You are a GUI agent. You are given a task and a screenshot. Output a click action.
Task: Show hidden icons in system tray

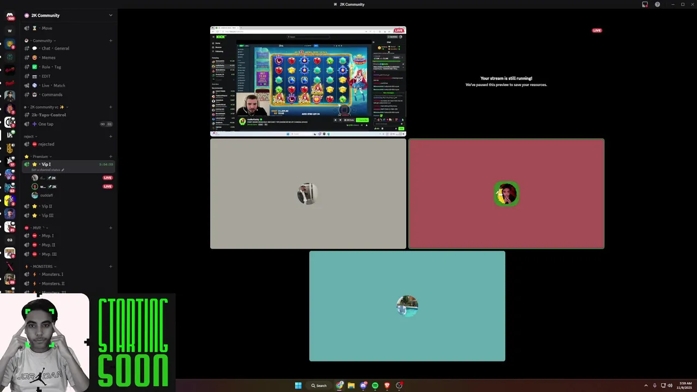click(x=646, y=385)
